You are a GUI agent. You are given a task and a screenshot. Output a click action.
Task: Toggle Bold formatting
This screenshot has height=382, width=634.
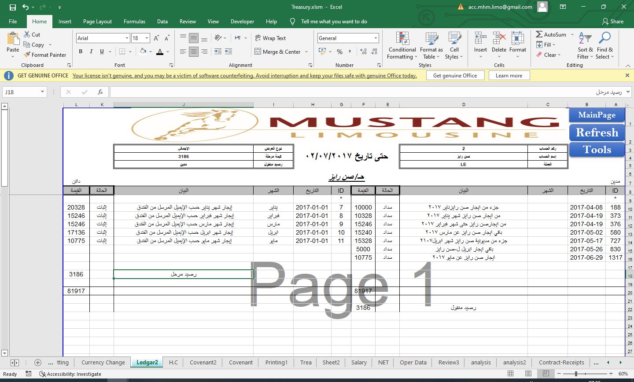[x=81, y=51]
